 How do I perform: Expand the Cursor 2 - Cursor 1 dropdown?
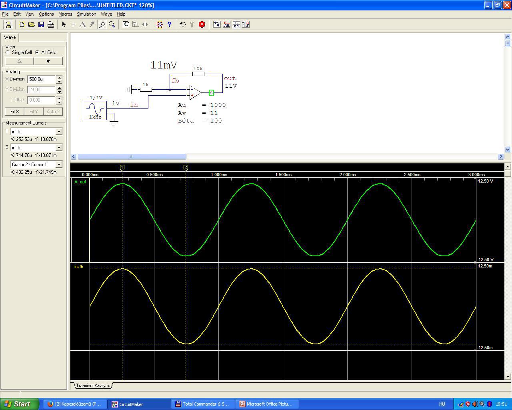pos(59,165)
